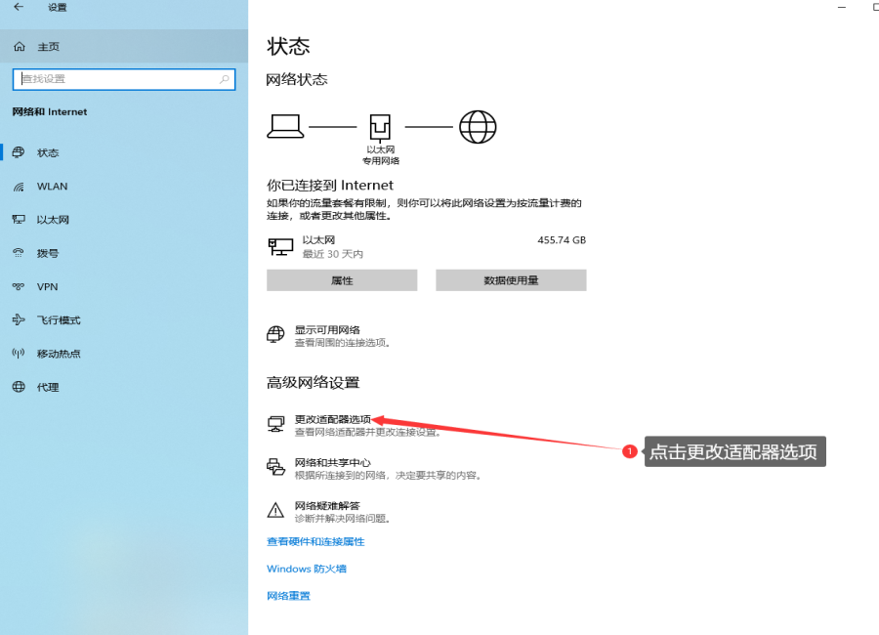Image resolution: width=879 pixels, height=635 pixels.
Task: Click the globe icon next to 状态
Action: 19,152
